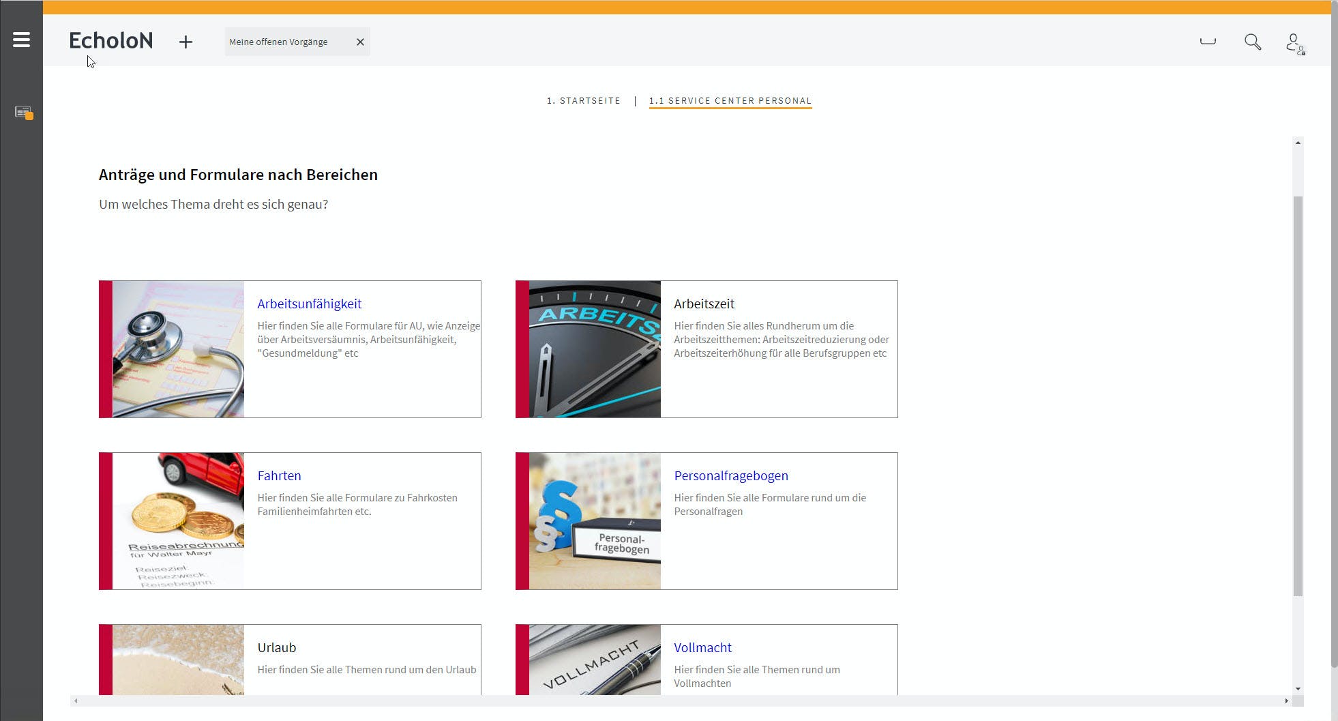Image resolution: width=1338 pixels, height=721 pixels.
Task: Click the EcholoN logo
Action: click(110, 41)
